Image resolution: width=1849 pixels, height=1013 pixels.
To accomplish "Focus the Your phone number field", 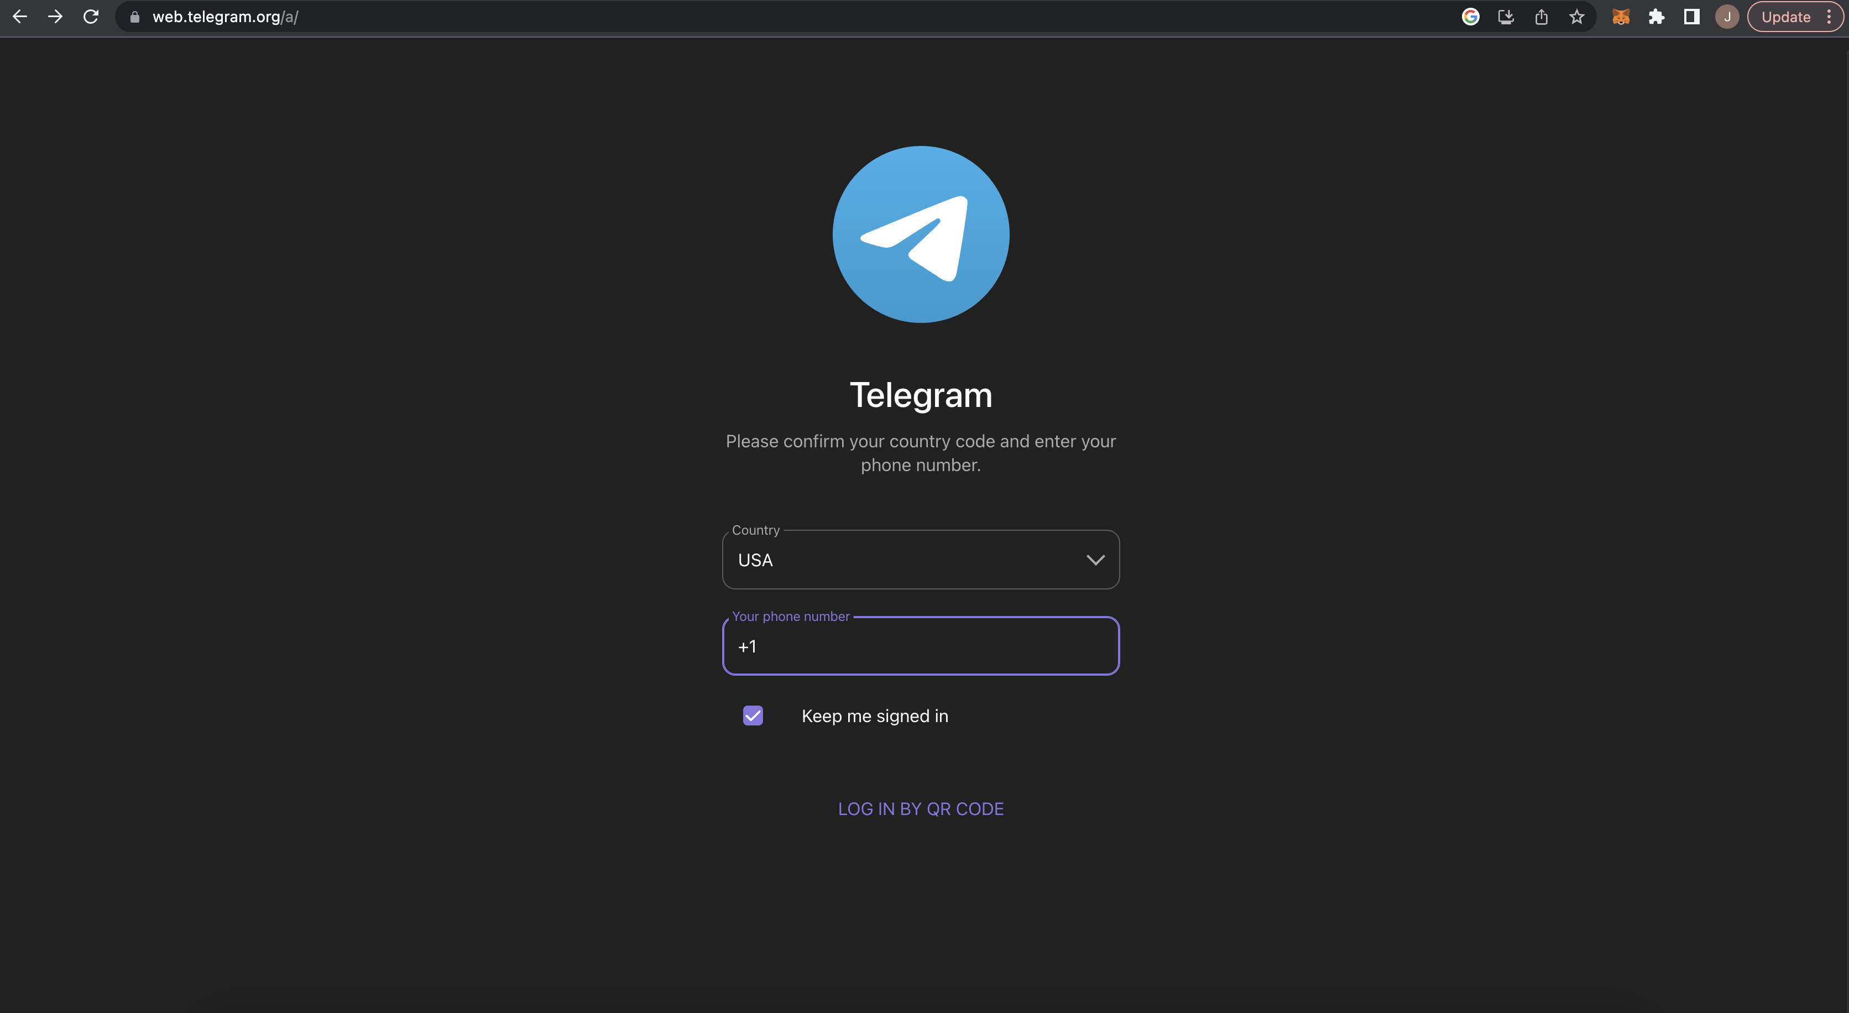I will click(x=921, y=646).
